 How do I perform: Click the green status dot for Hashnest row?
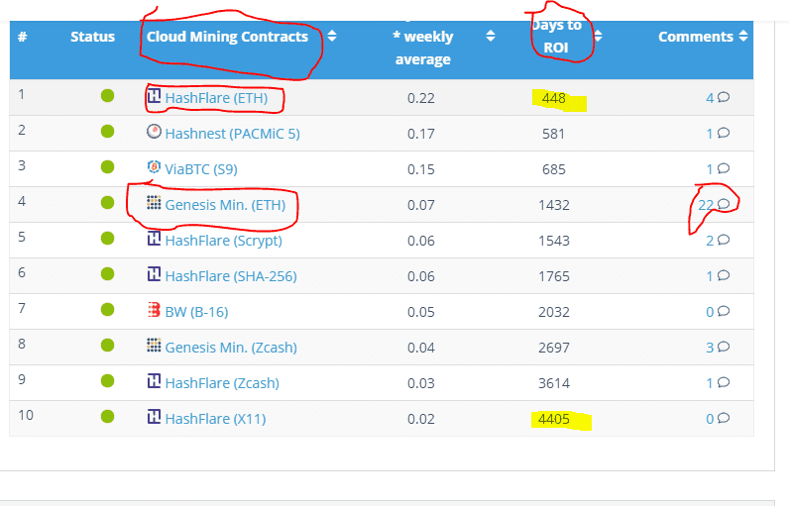(x=107, y=132)
